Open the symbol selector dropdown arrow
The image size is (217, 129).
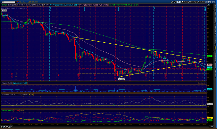(x=16, y=2)
